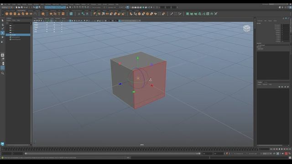The height and width of the screenshot is (164, 292).
Task: Select the highlighted cube object in the Outliner
Action: 18,35
